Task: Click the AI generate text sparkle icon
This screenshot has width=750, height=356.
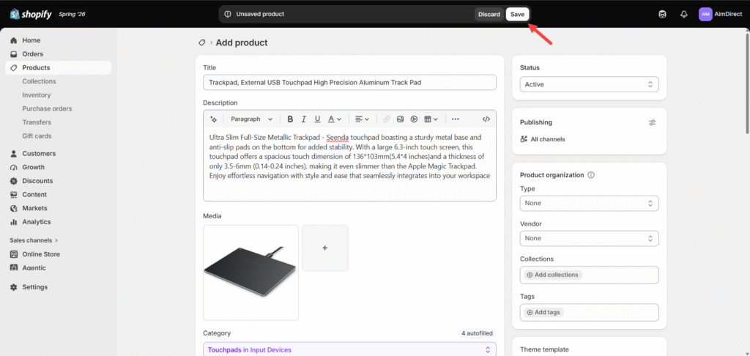Action: tap(213, 119)
